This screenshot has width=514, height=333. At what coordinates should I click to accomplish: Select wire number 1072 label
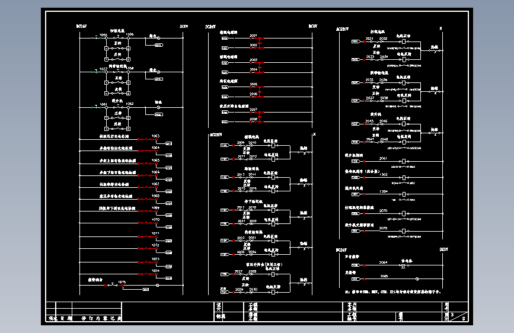pos(155,245)
